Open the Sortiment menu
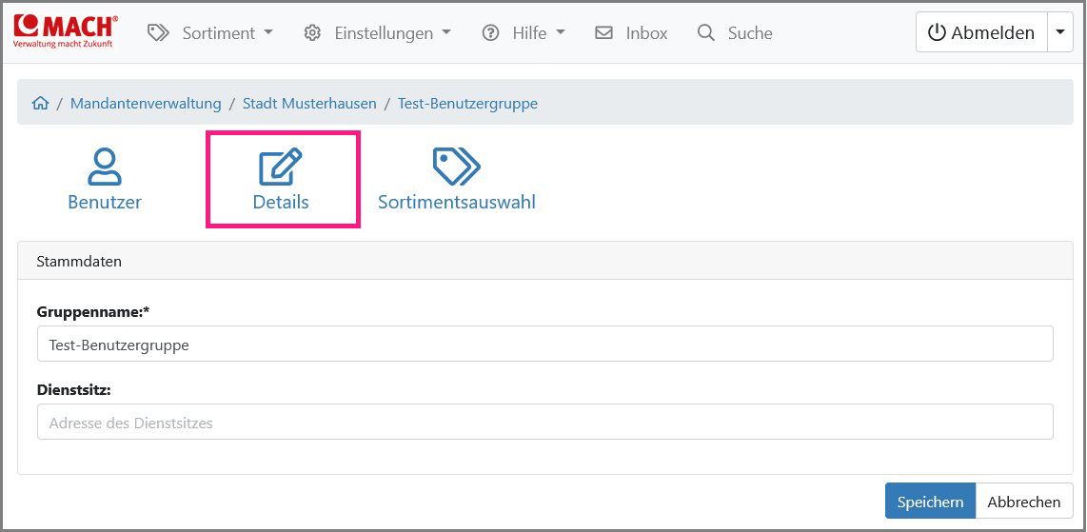This screenshot has height=532, width=1087. [210, 32]
